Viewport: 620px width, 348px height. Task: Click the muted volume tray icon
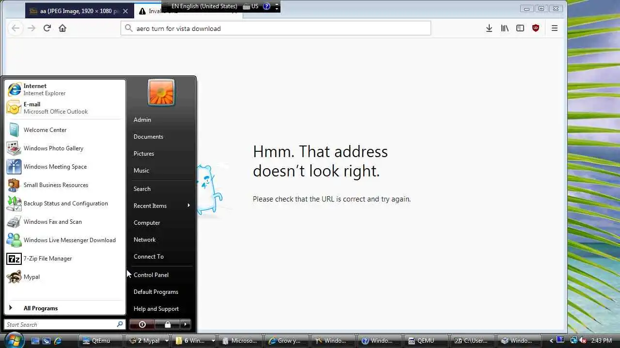pos(583,341)
